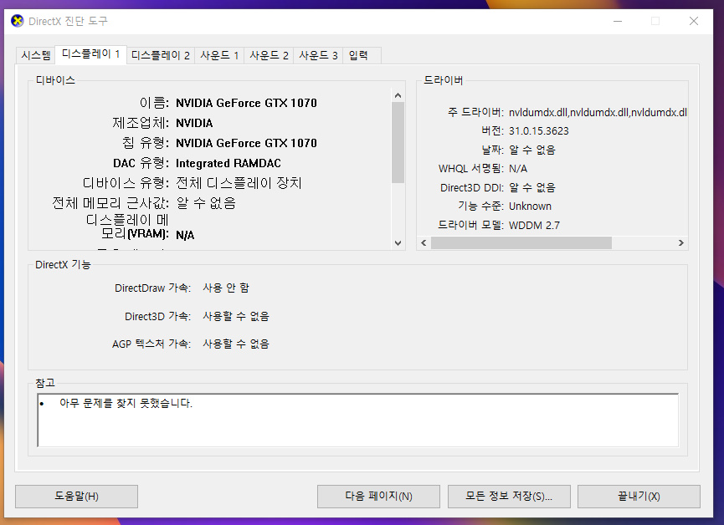This screenshot has height=525, width=724.
Task: Click the Direct3D 가속 사용할 수 없음 value
Action: pyautogui.click(x=236, y=317)
